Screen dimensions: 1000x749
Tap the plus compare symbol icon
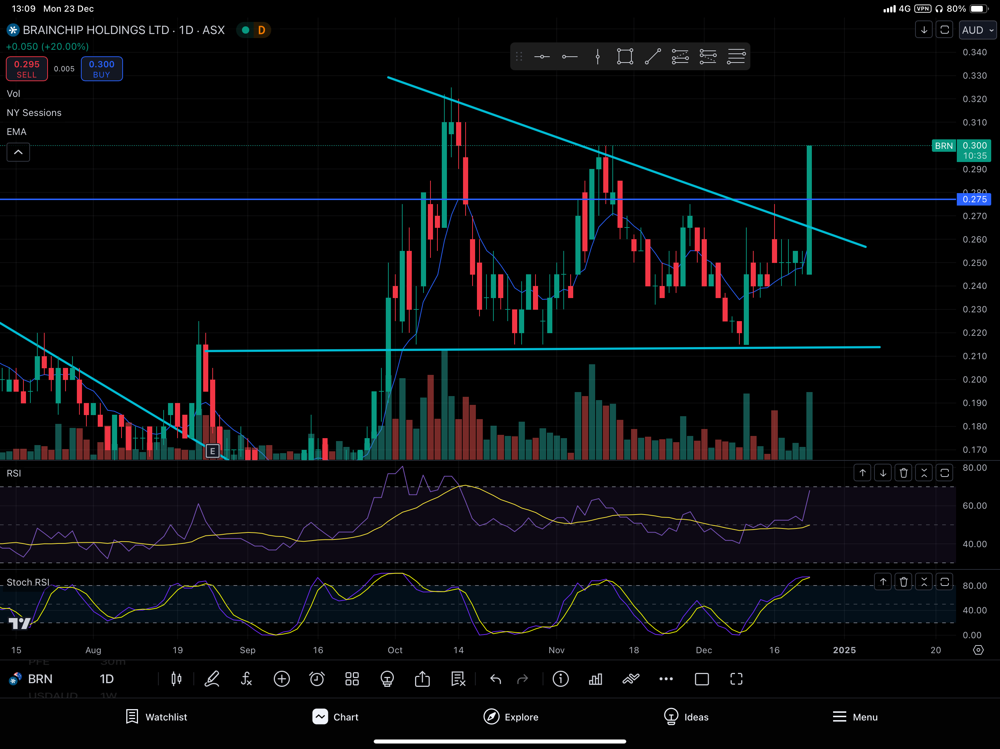[281, 679]
